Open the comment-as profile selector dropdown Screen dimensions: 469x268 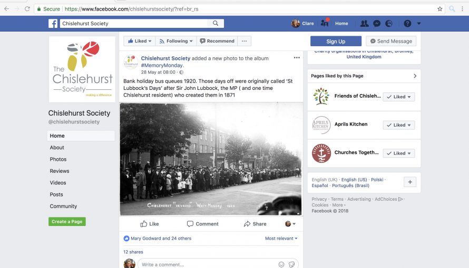290,223
